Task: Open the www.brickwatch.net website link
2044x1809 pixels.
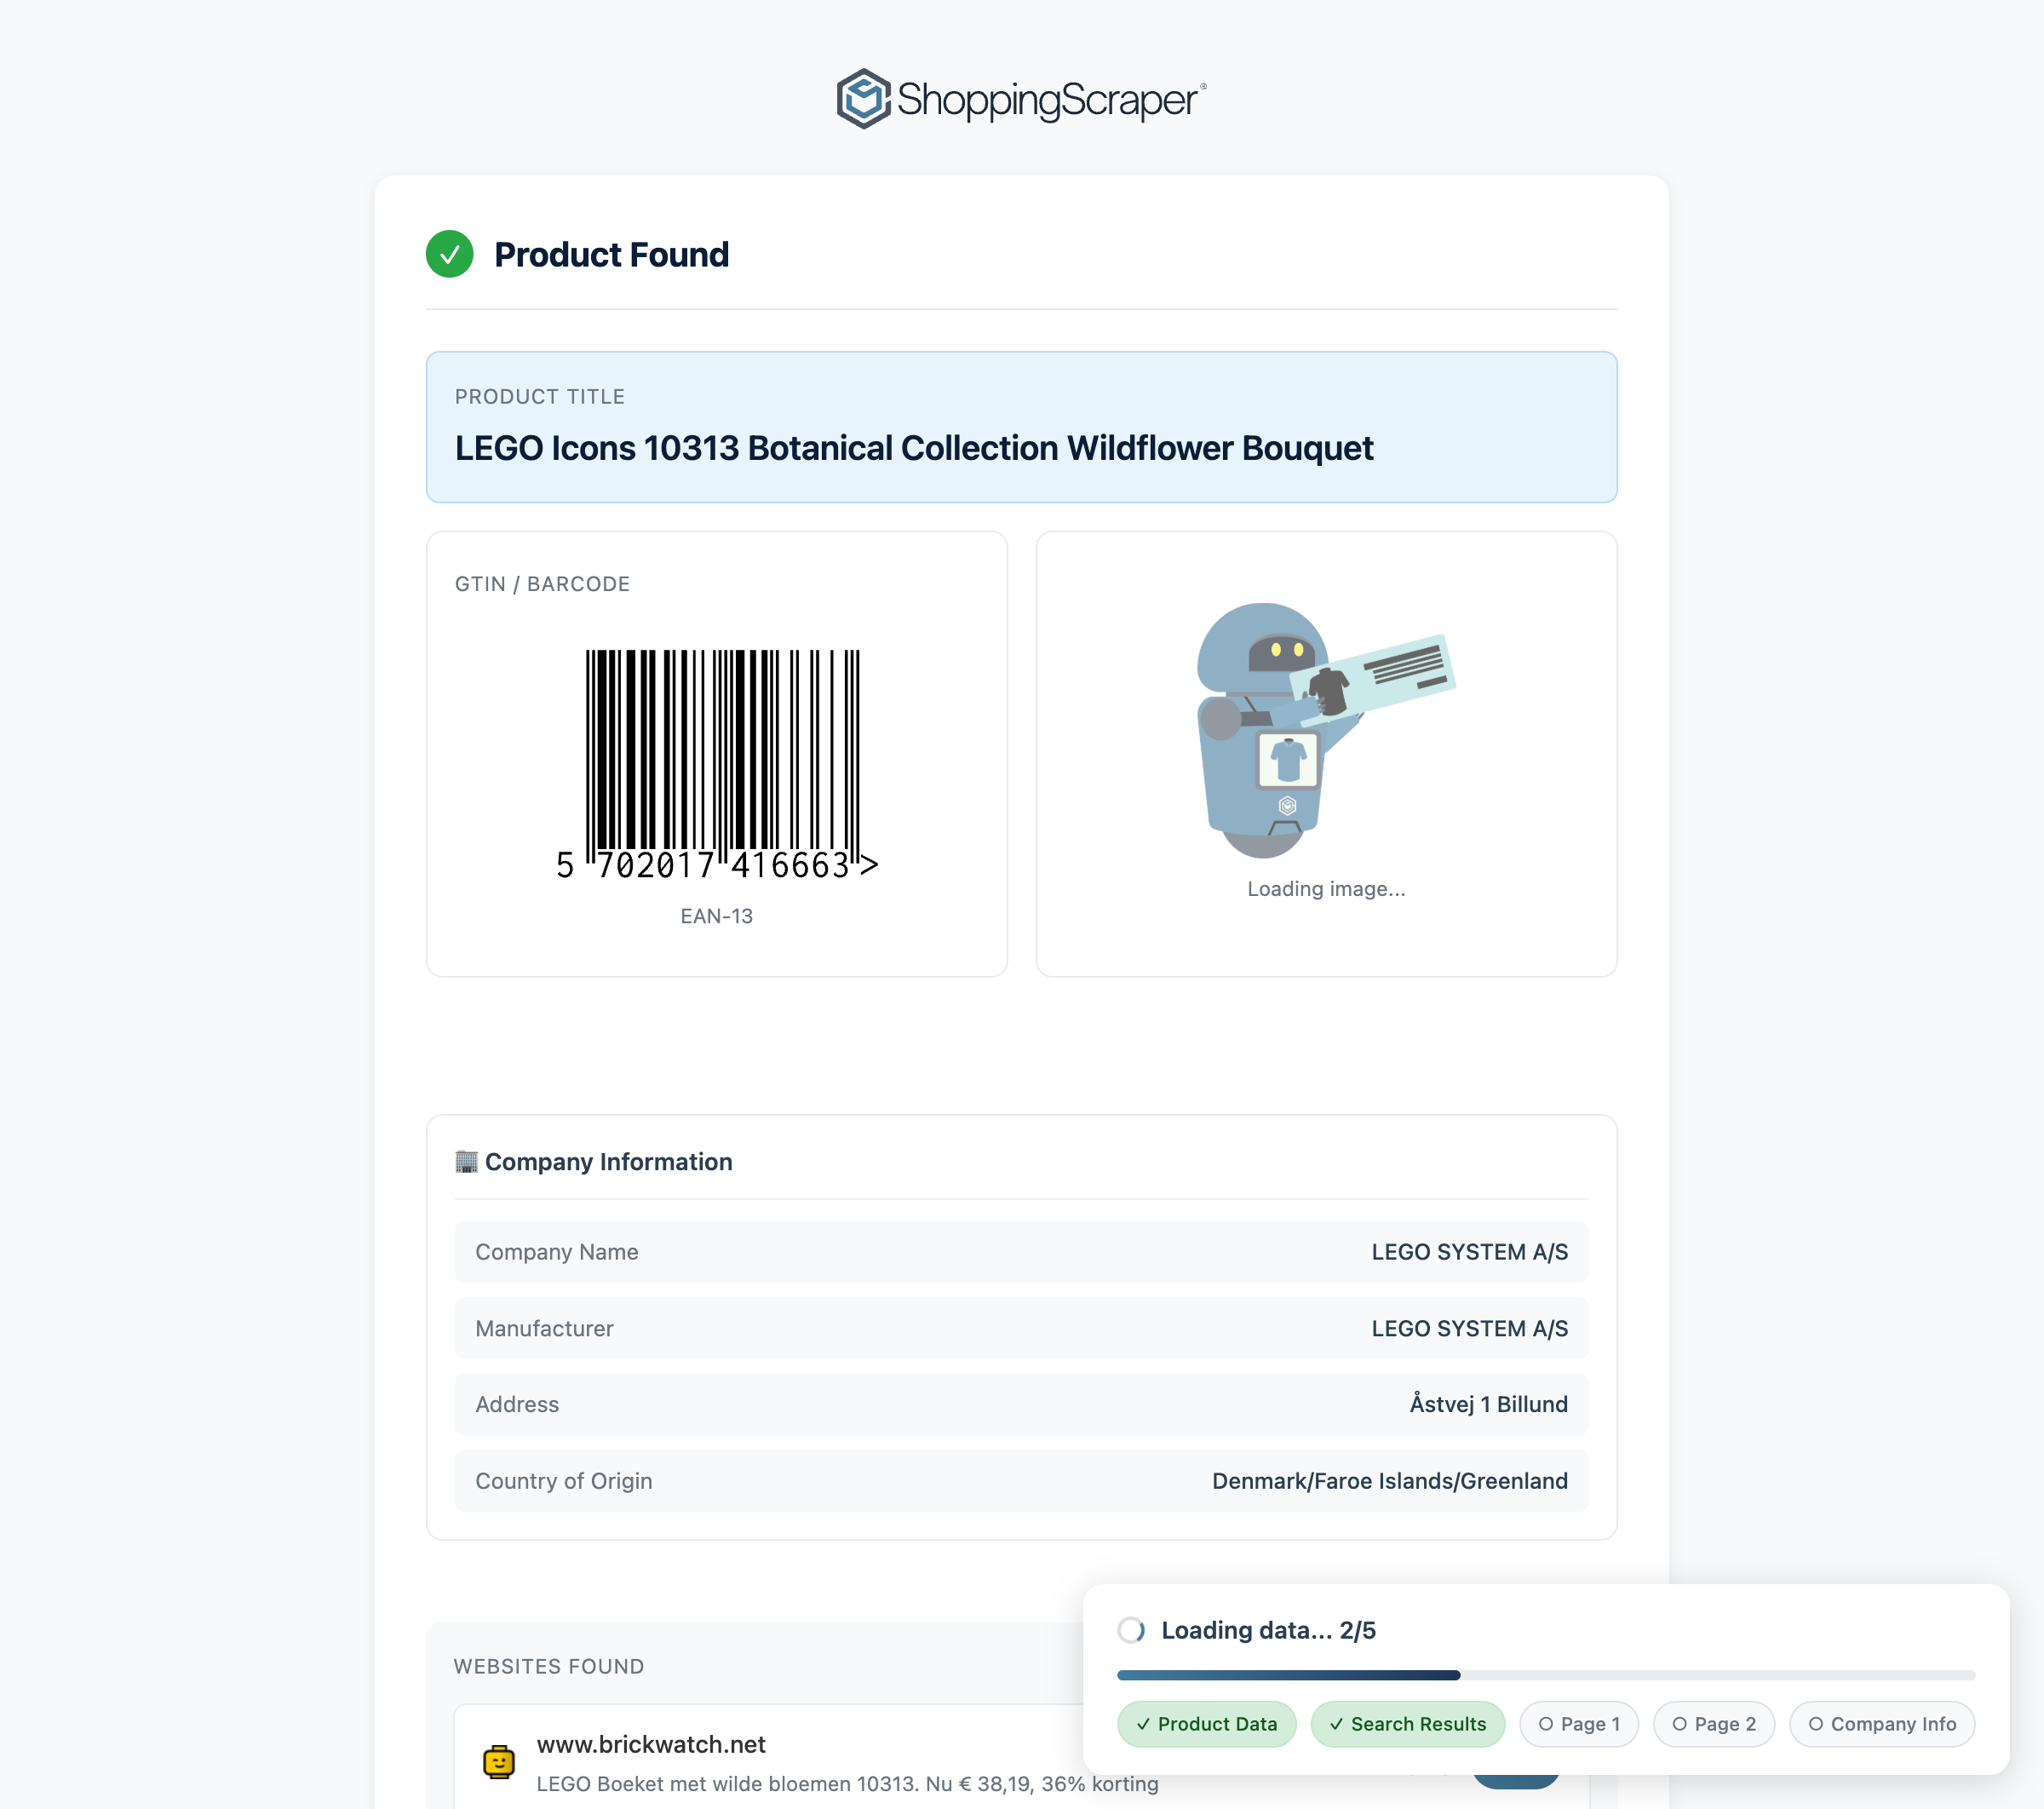Action: point(651,1744)
